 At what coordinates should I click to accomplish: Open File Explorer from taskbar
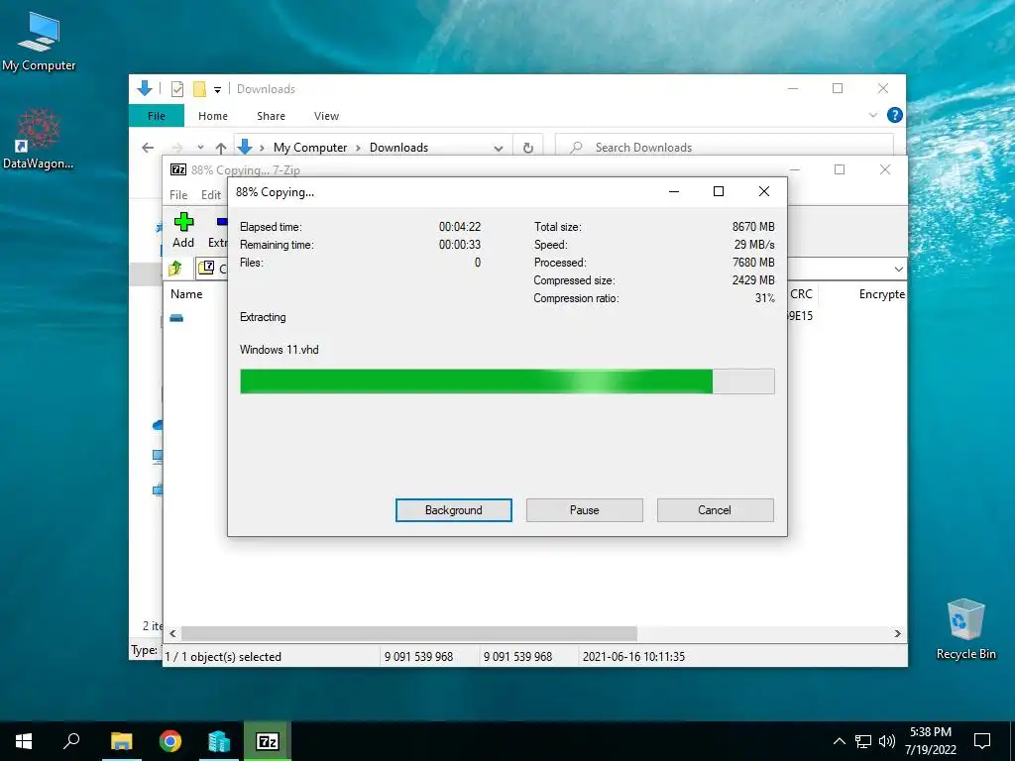coord(121,741)
